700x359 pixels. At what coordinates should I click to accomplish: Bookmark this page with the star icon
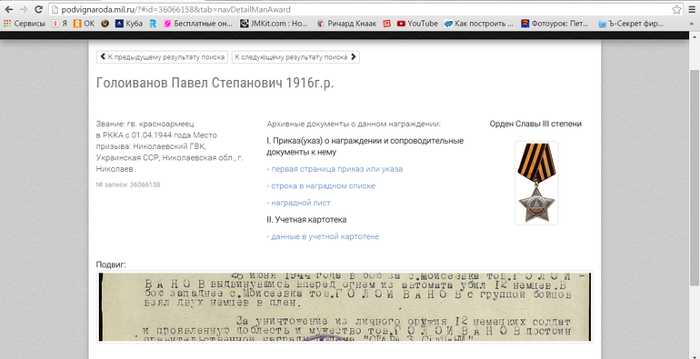676,9
